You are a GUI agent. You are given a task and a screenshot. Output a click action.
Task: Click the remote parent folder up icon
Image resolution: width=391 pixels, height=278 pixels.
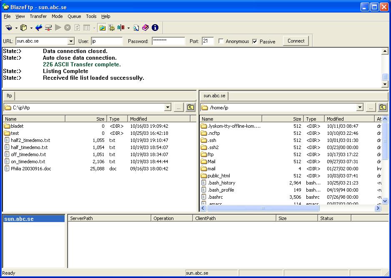383,107
